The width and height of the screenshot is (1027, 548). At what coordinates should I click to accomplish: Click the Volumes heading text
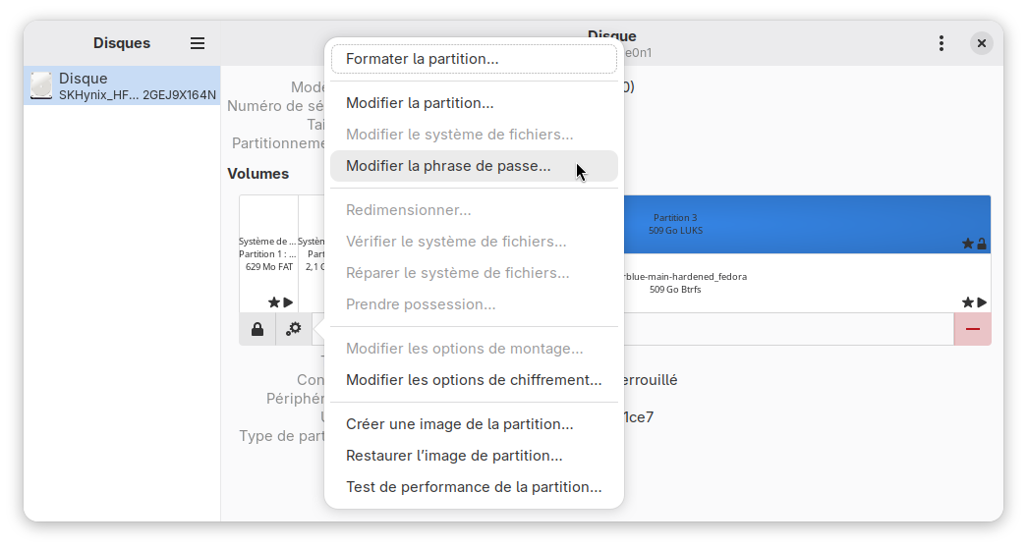pos(258,174)
